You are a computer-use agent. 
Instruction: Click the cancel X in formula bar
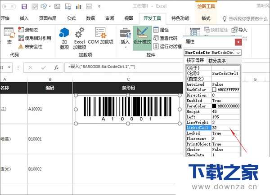31,68
